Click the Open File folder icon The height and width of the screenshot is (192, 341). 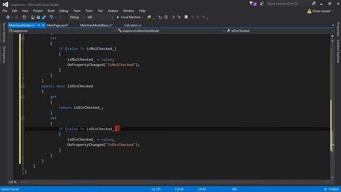pos(33,17)
